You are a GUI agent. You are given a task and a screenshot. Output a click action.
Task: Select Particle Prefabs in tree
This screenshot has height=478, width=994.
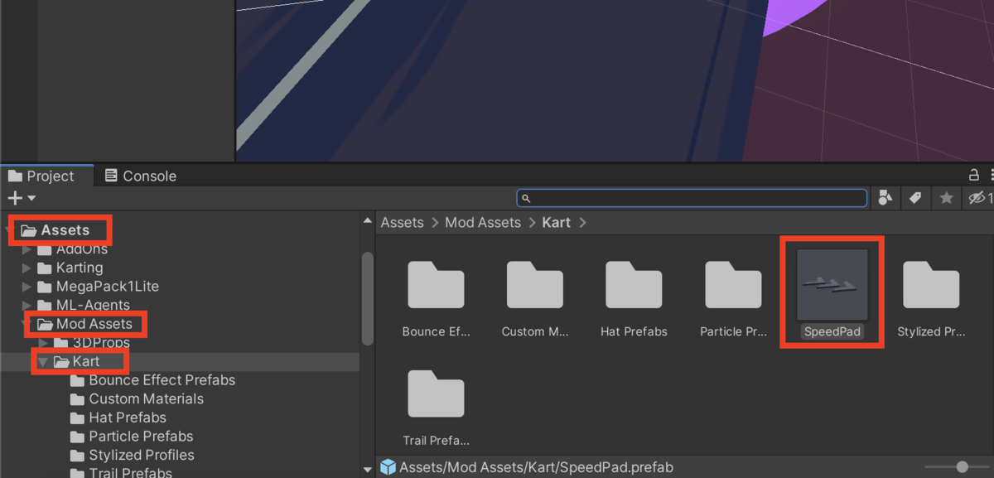pyautogui.click(x=132, y=436)
